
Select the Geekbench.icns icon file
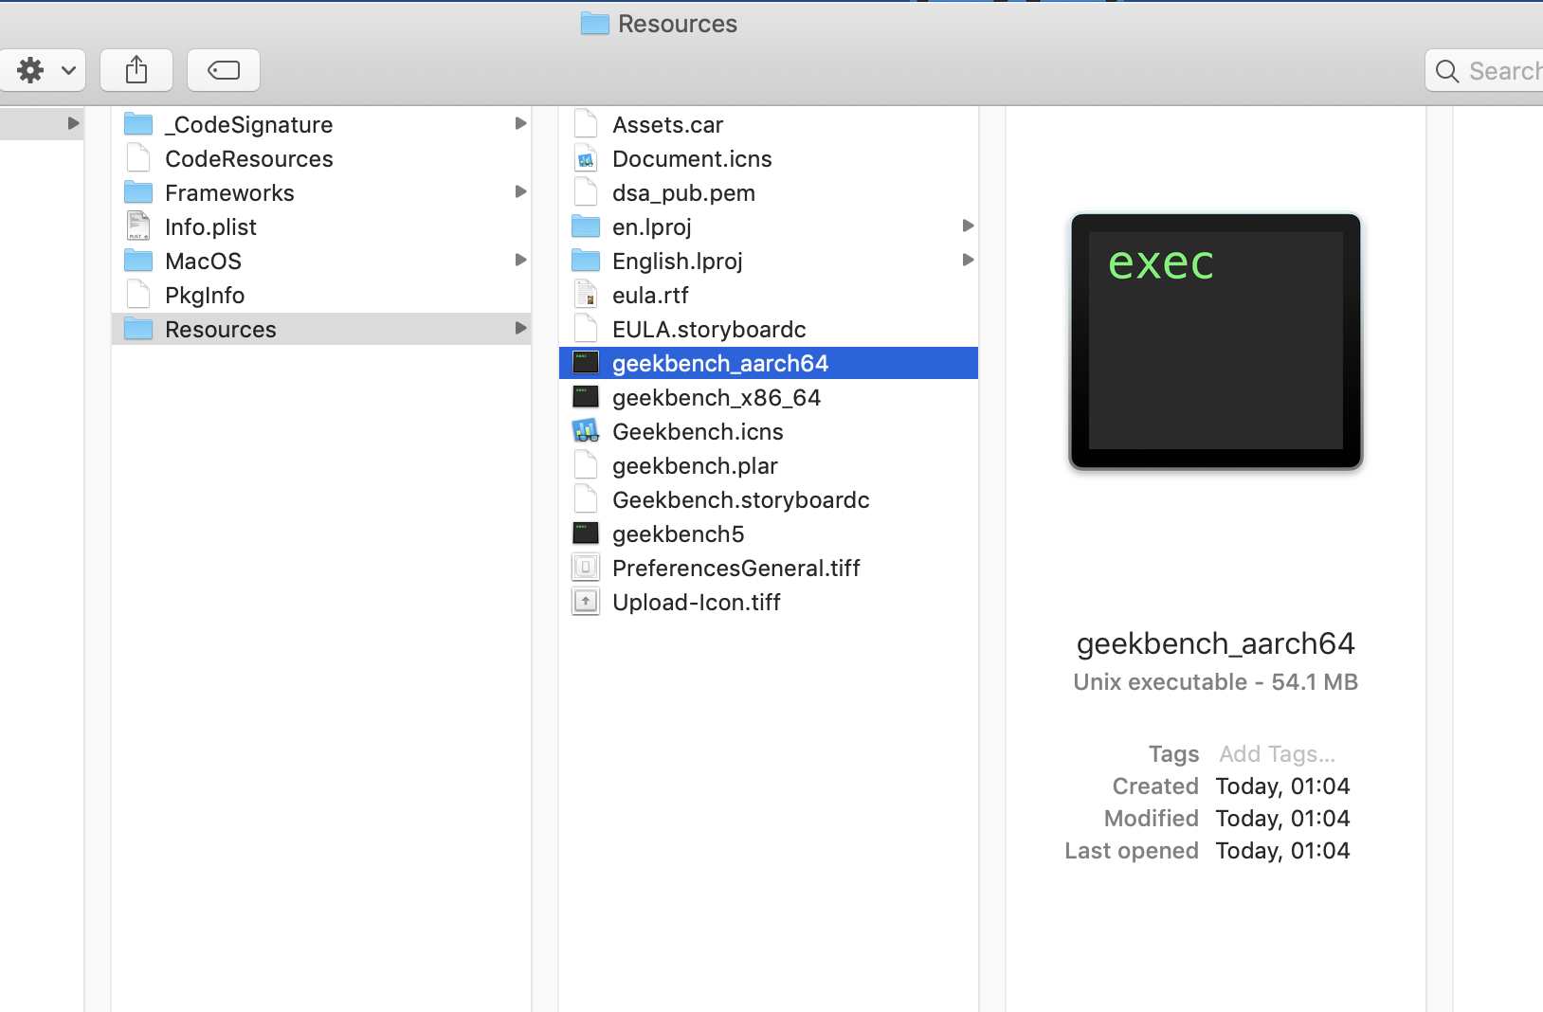(586, 431)
